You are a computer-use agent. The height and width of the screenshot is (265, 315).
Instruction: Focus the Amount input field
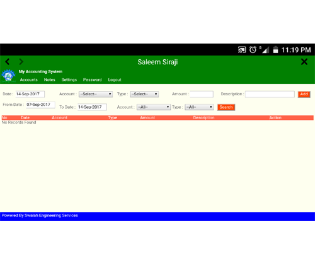pyautogui.click(x=202, y=94)
